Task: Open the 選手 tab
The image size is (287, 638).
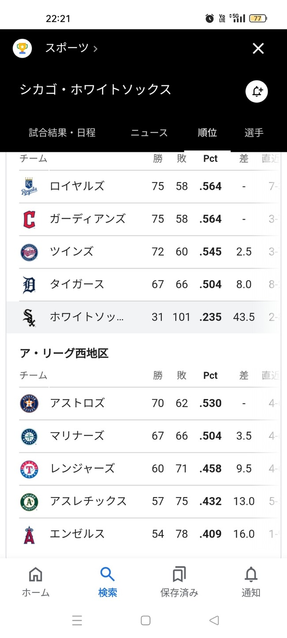Action: click(254, 133)
